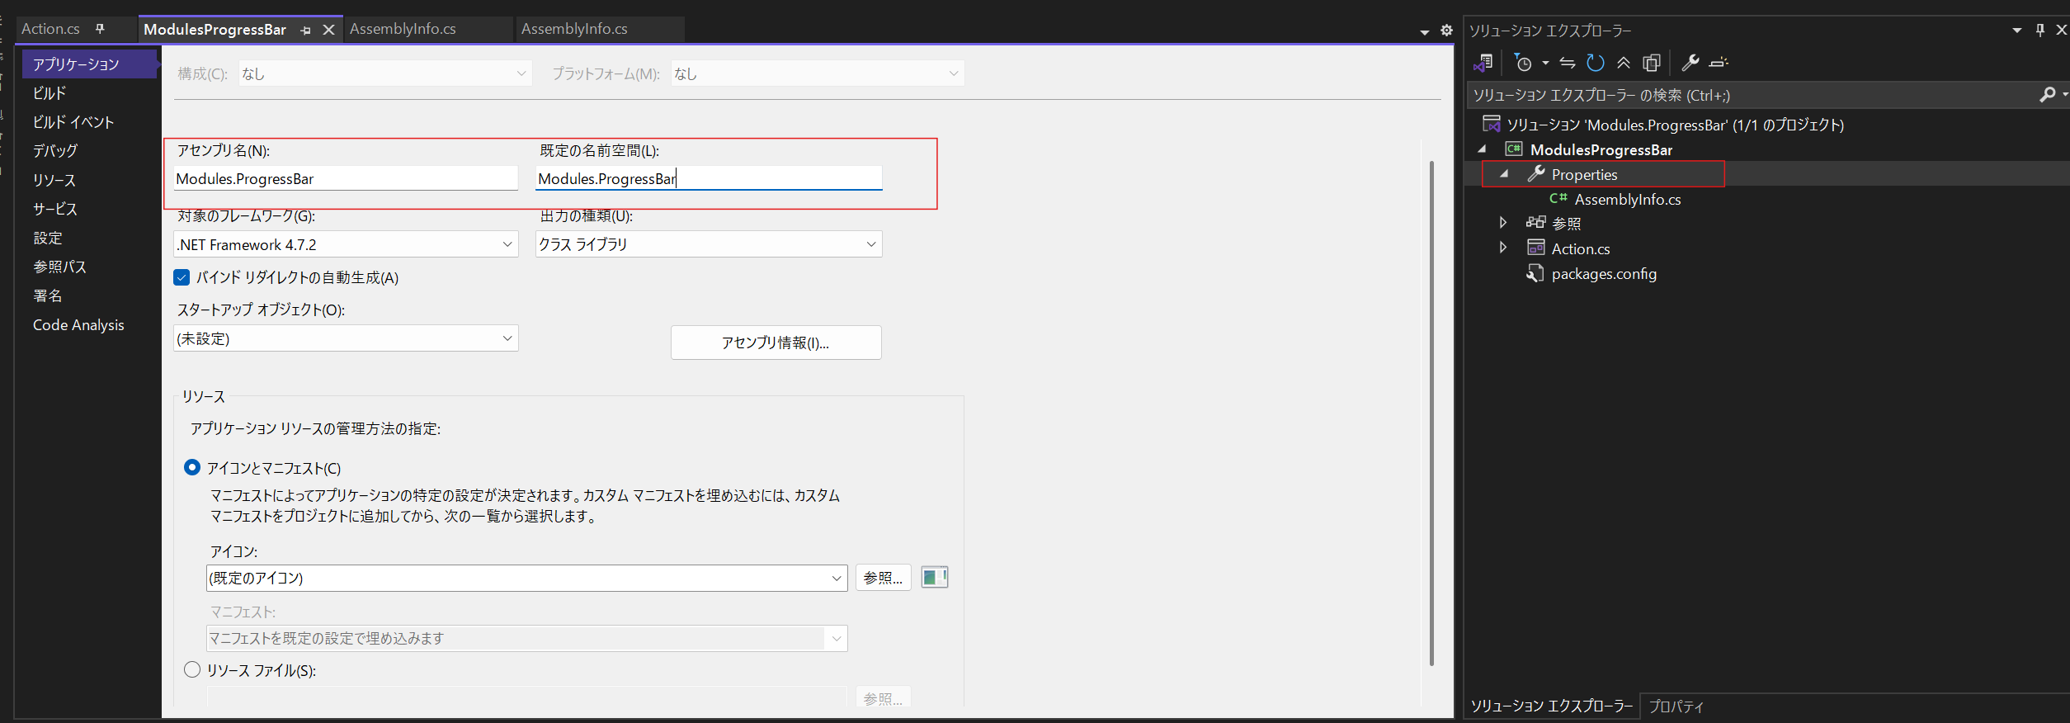This screenshot has width=2070, height=723.
Task: Collapse the ModulesProgressBar project node
Action: [1482, 149]
